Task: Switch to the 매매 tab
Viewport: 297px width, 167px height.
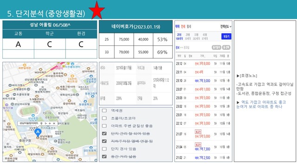Action: click(x=177, y=26)
